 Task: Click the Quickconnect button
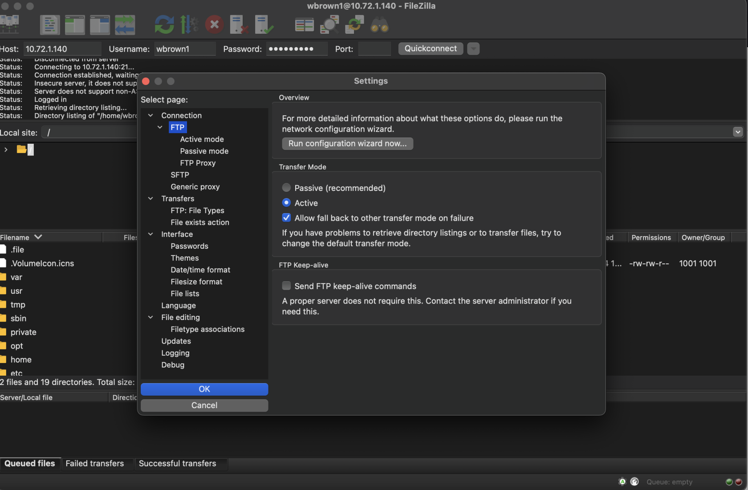[431, 49]
